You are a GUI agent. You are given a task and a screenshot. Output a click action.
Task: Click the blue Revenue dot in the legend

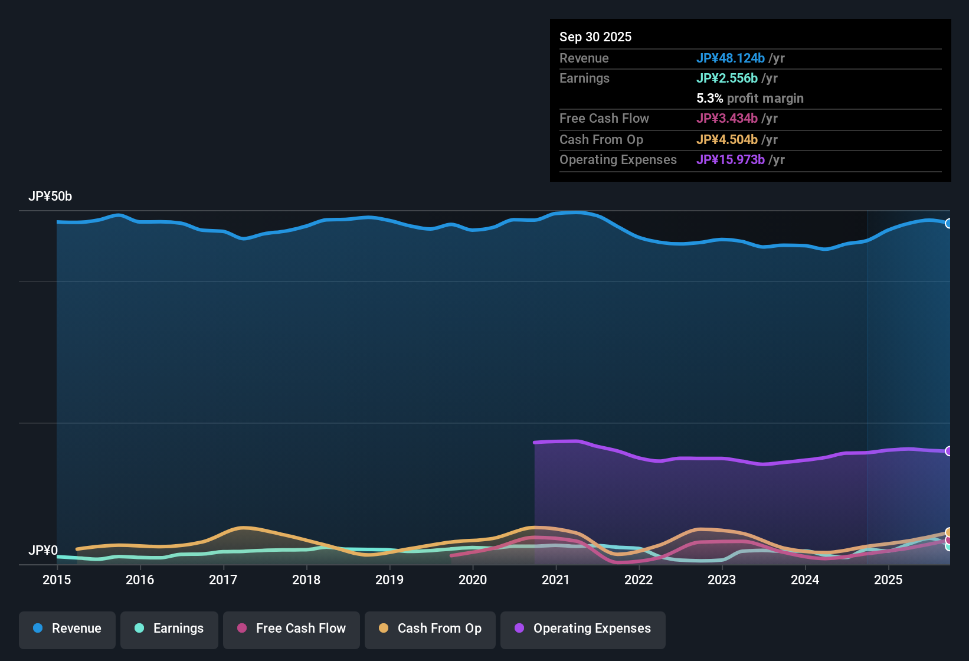[37, 629]
